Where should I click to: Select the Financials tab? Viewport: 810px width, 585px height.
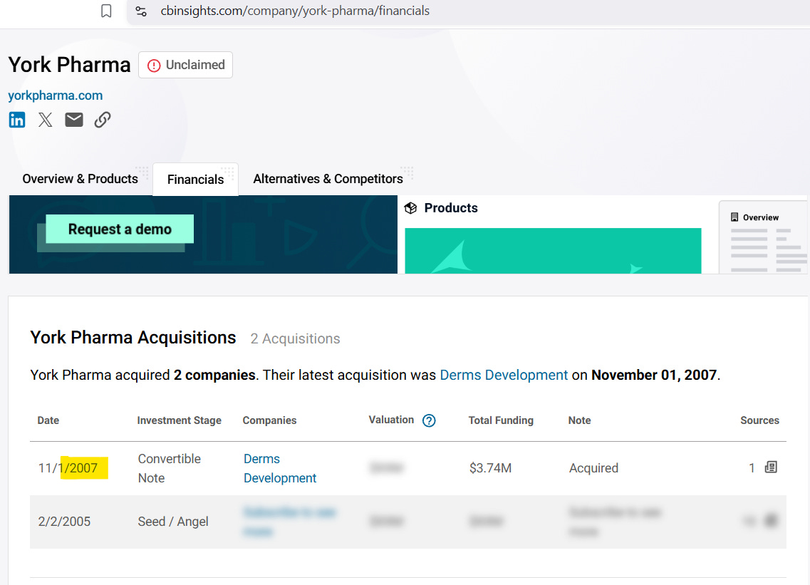coord(195,180)
